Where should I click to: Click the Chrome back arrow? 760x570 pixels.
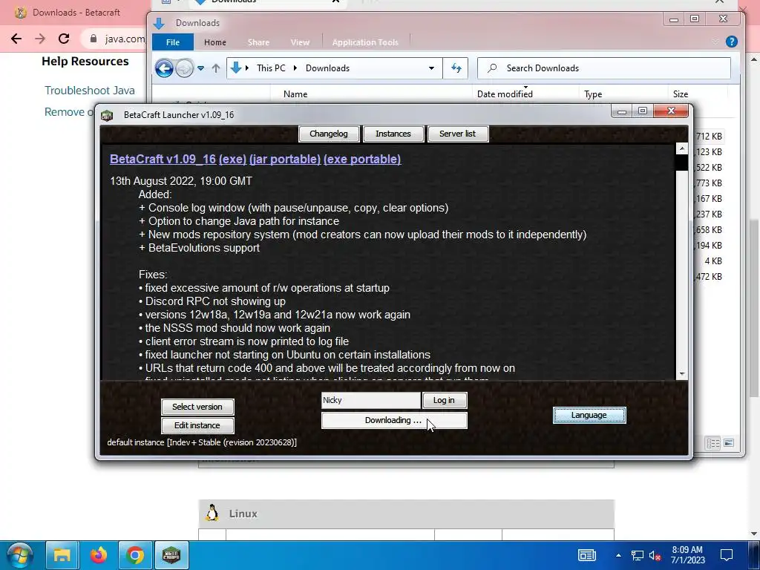(x=16, y=39)
